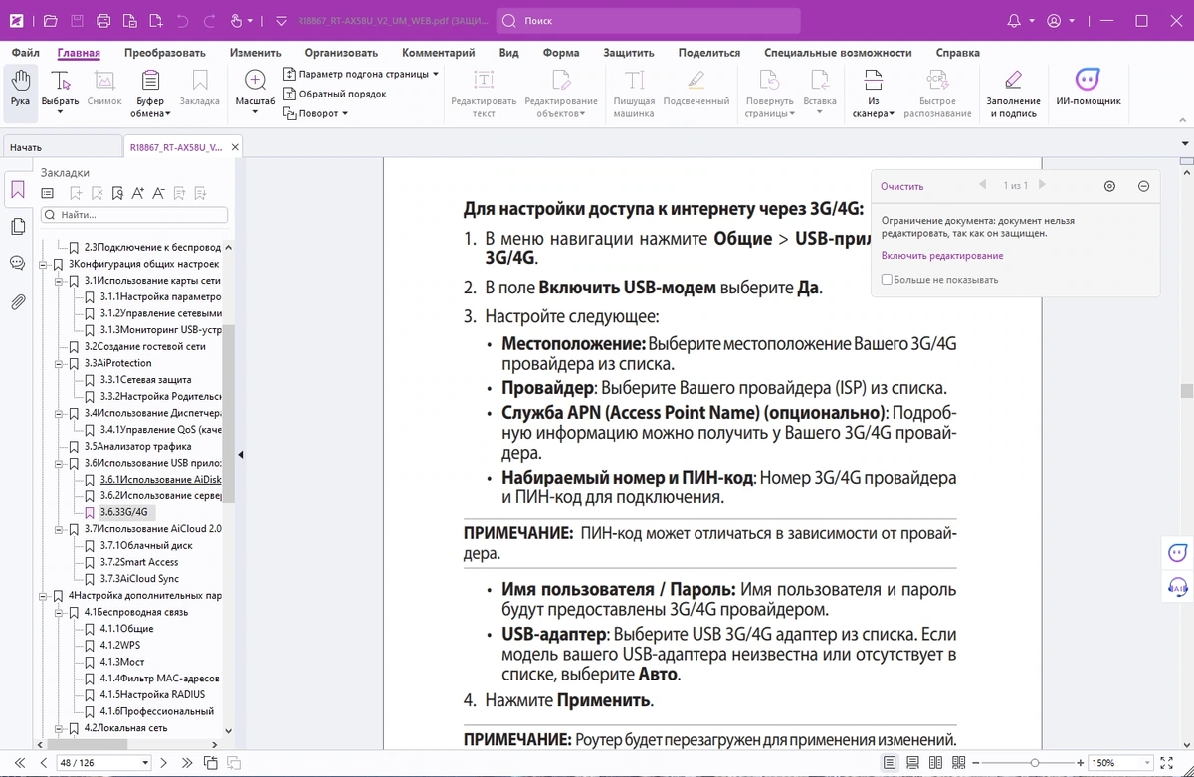This screenshot has height=777, width=1194.
Task: Switch to continuous page view mode
Action: point(912,763)
